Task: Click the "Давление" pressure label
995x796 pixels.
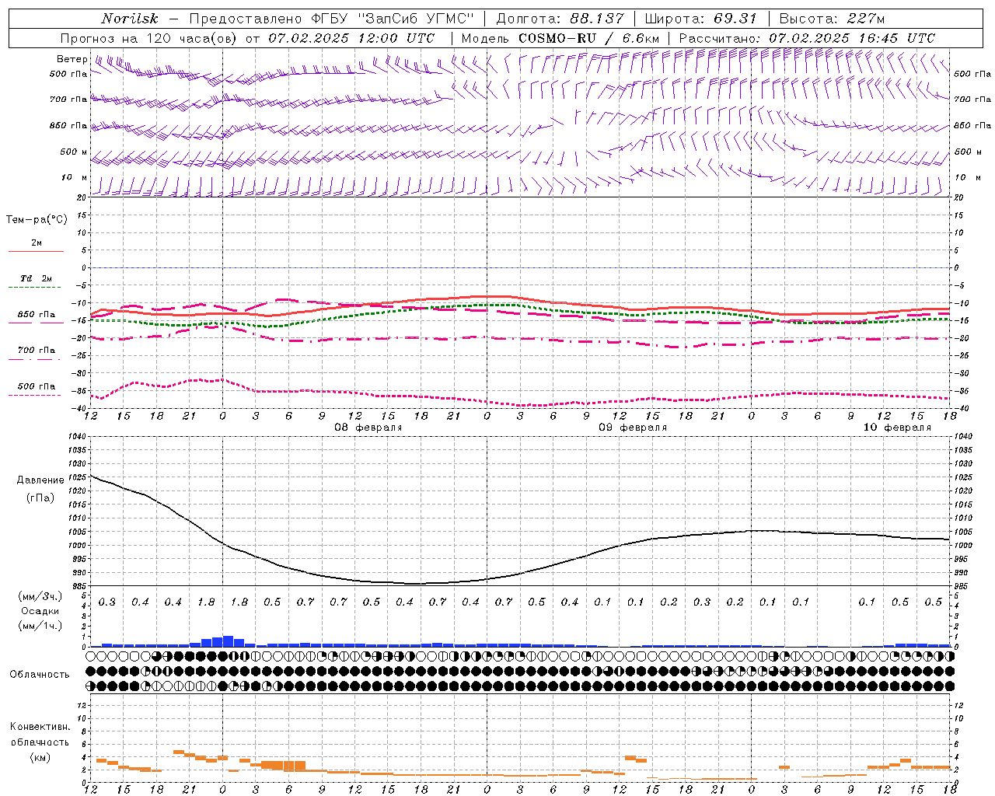Action: 40,480
